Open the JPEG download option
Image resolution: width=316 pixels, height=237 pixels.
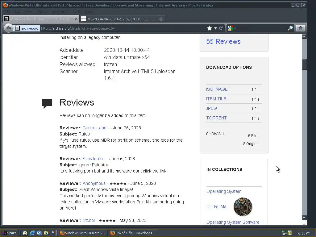tap(211, 108)
